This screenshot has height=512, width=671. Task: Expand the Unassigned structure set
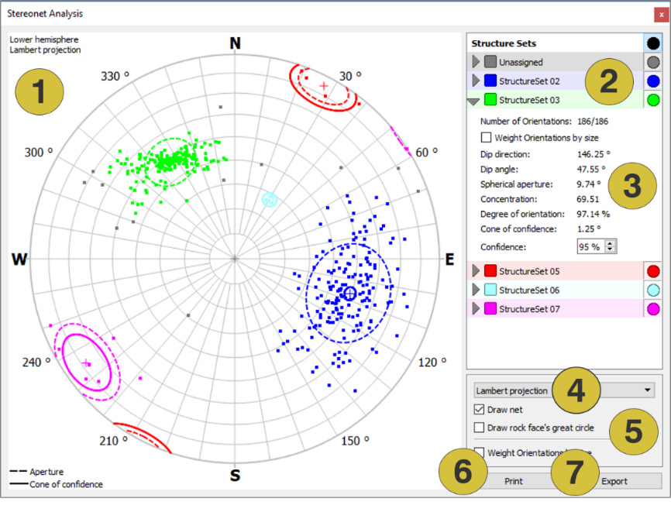point(476,62)
